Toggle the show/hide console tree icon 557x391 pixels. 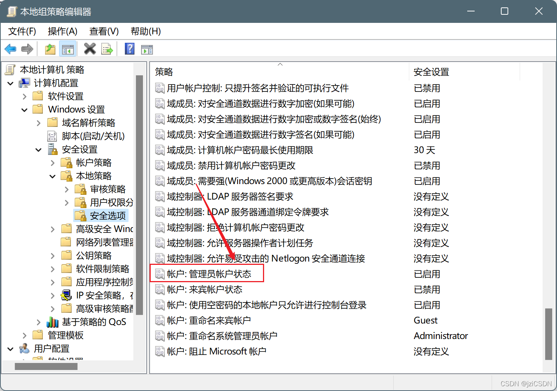pyautogui.click(x=68, y=49)
